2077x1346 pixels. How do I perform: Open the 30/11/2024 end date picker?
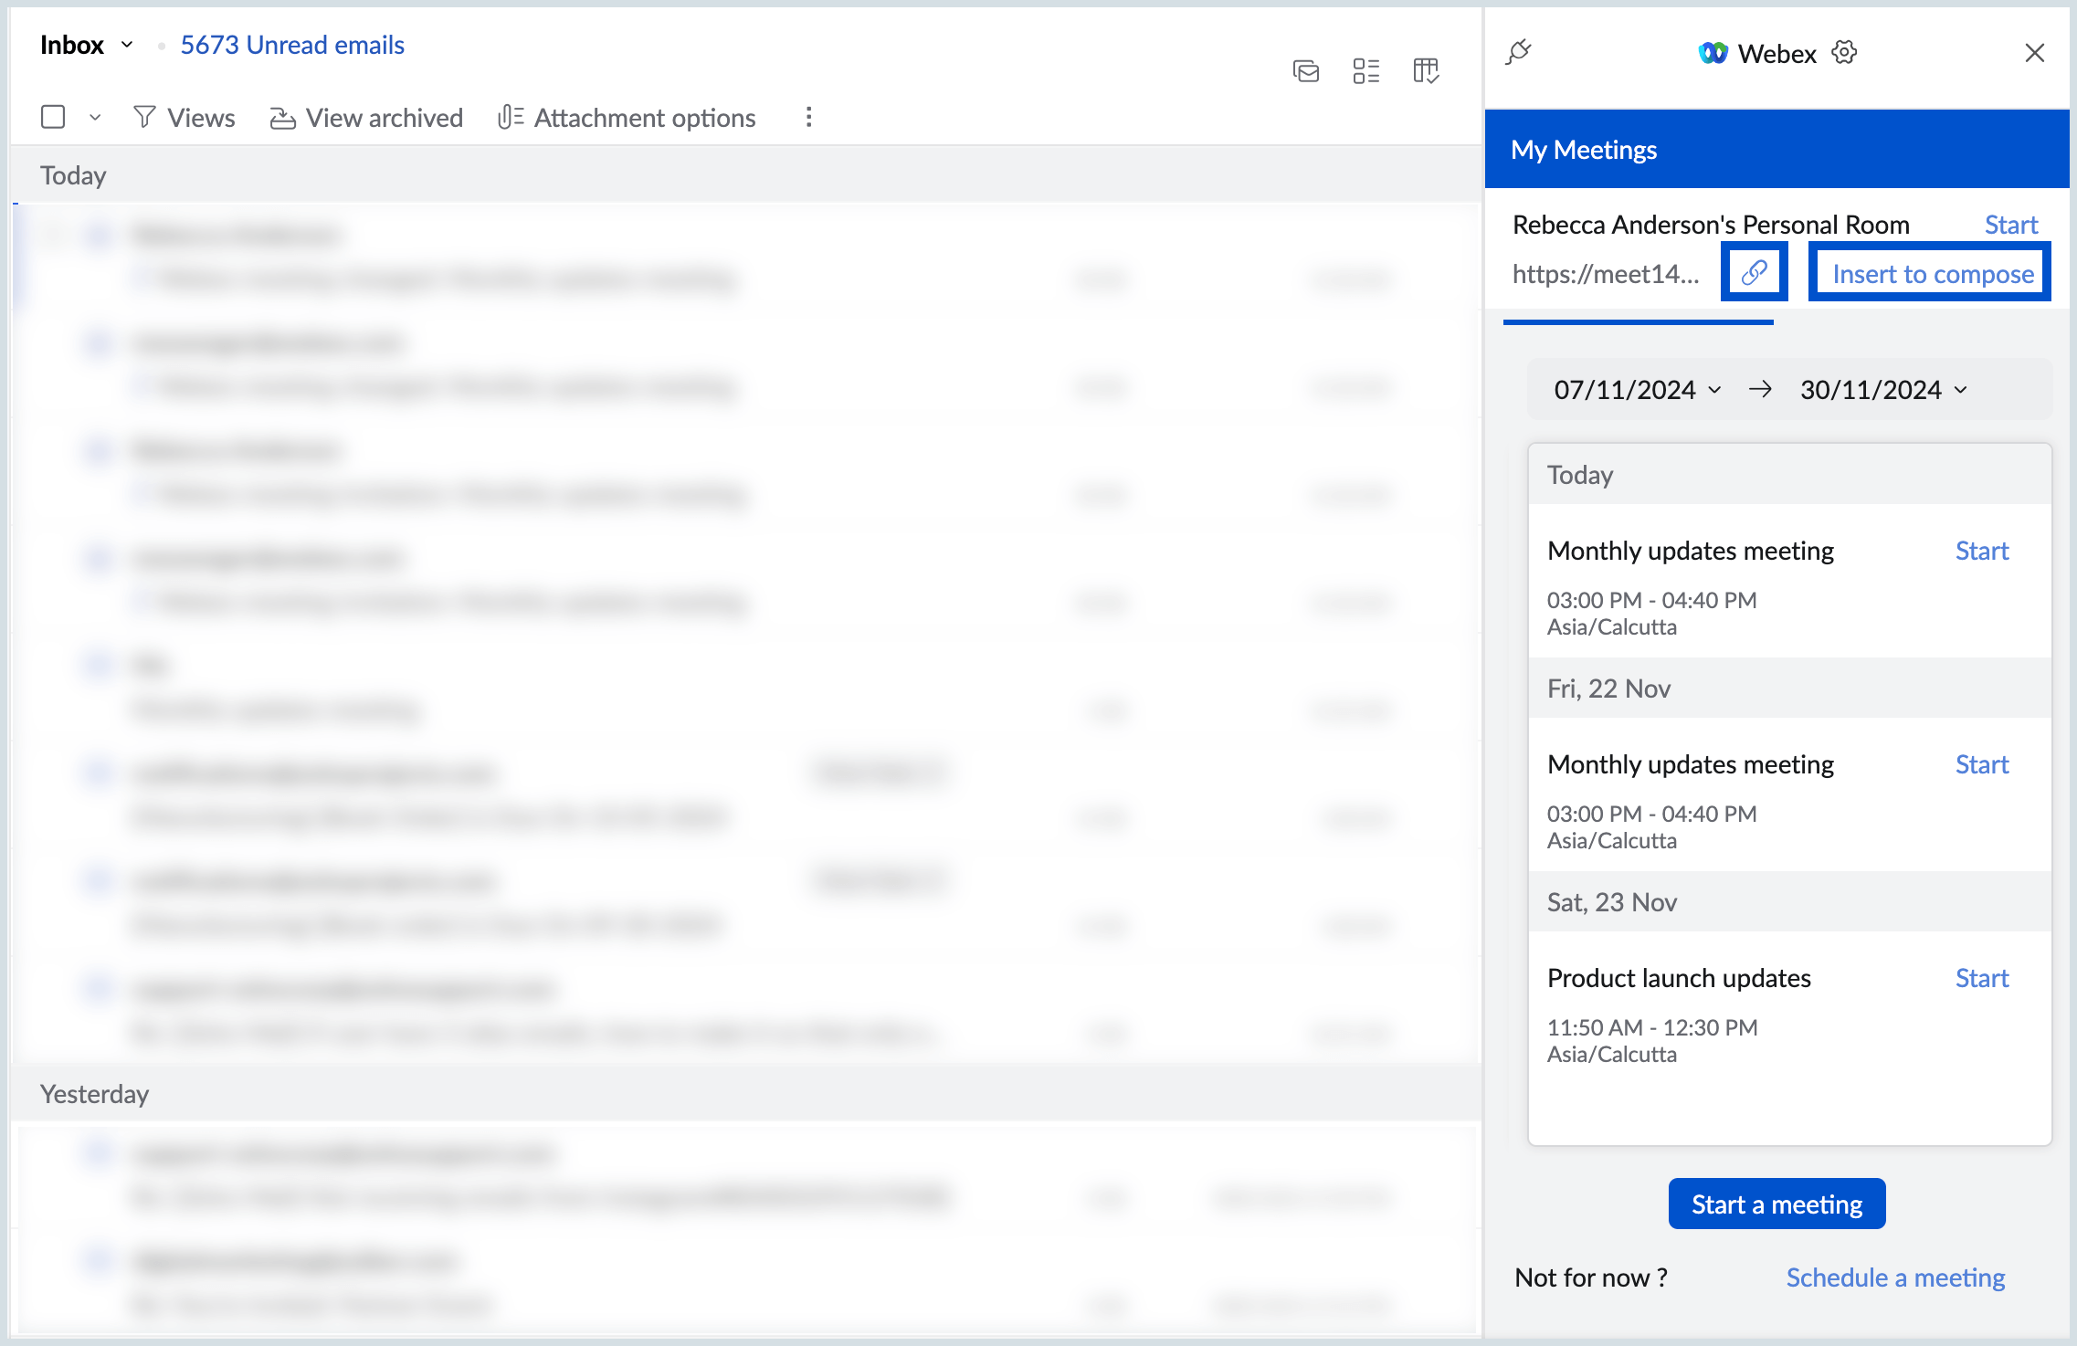coord(1882,390)
